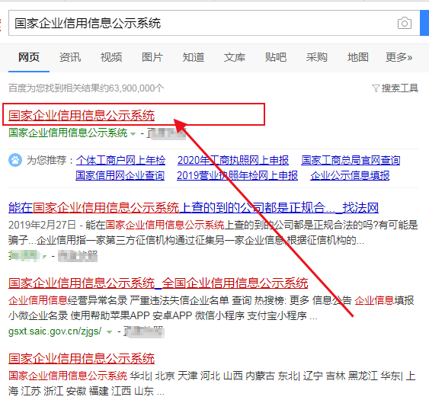The width and height of the screenshot is (429, 400).
Task: Click the 搜索工具 filter funnel icon
Action: tap(376, 88)
